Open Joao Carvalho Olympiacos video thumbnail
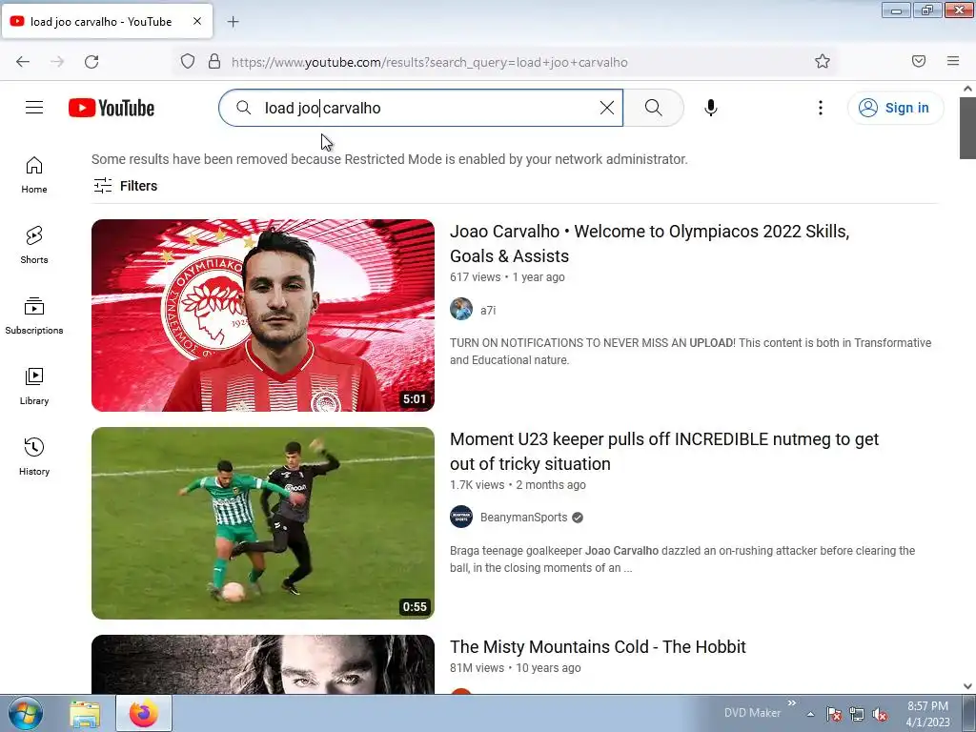The height and width of the screenshot is (732, 976). (263, 315)
